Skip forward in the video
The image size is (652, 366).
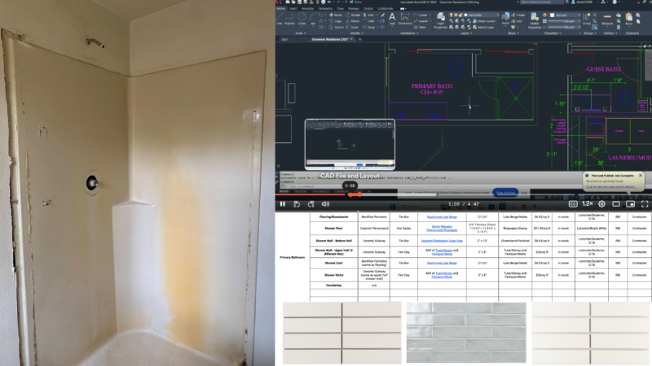coord(311,204)
